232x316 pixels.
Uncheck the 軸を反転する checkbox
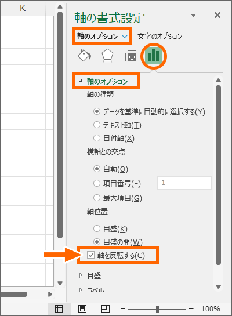(90, 255)
